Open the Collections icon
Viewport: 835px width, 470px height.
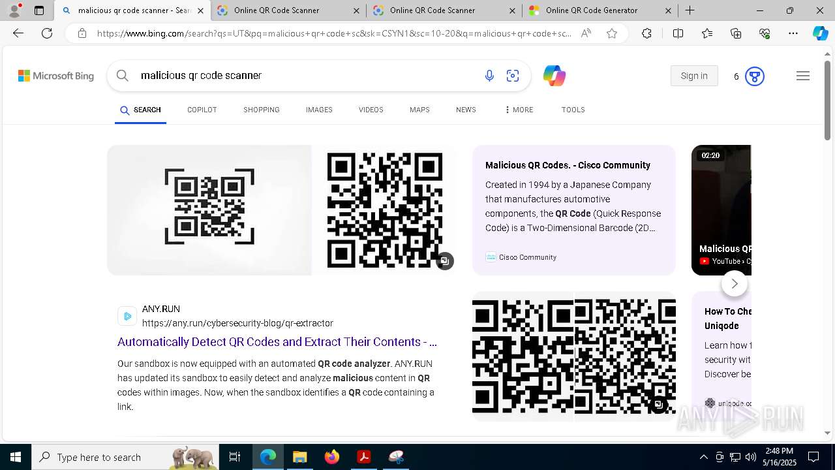[x=736, y=33]
